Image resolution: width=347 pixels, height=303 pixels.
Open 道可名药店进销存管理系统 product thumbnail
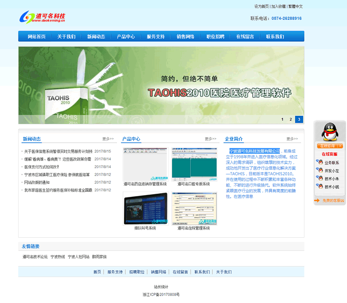pyautogui.click(x=145, y=164)
